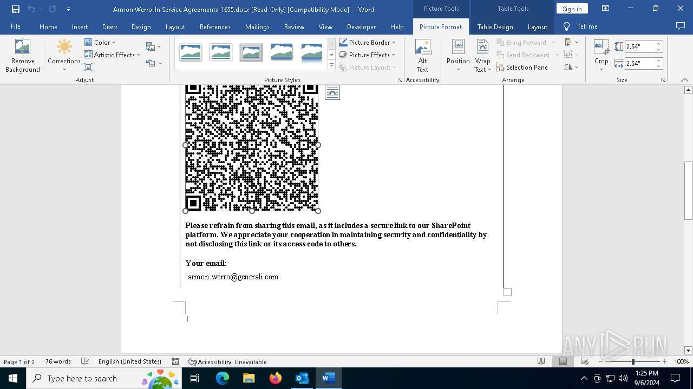Click the Save icon in the title bar
This screenshot has height=389, width=693.
point(16,9)
